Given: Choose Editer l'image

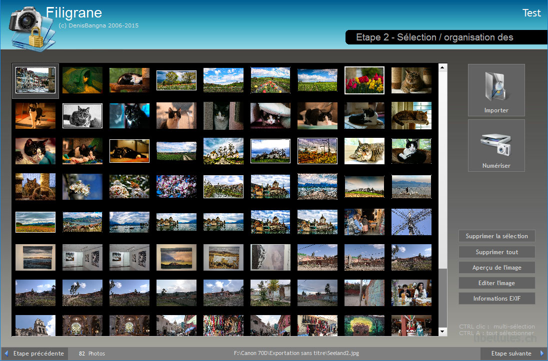Looking at the screenshot, I should pyautogui.click(x=496, y=283).
